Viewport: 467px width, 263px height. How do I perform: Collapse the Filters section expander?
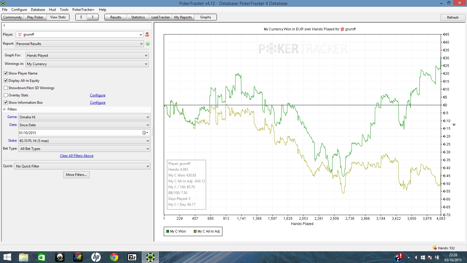4,109
